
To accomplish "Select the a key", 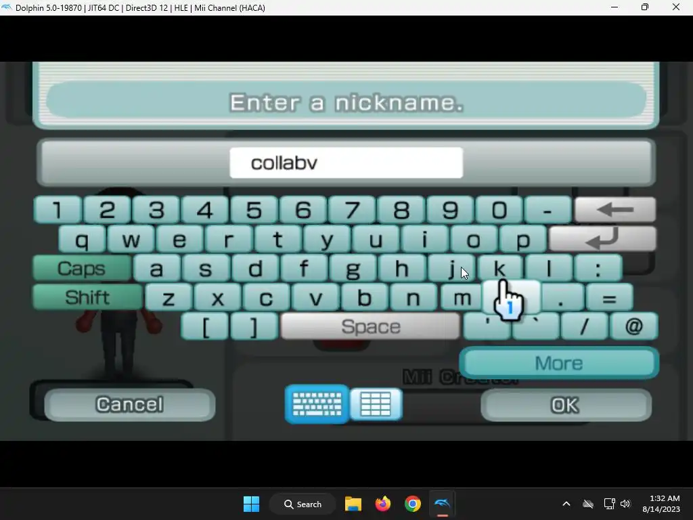I will [157, 268].
